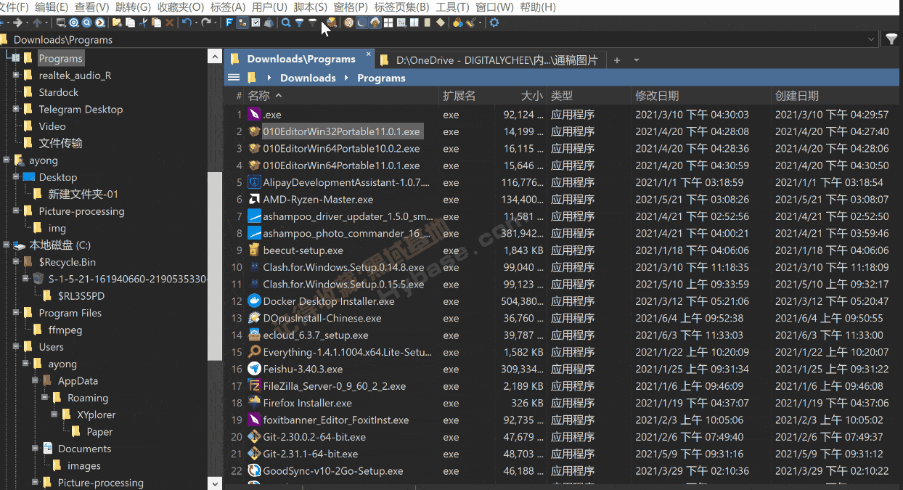Click the funnel icon beside the address bar

point(892,39)
